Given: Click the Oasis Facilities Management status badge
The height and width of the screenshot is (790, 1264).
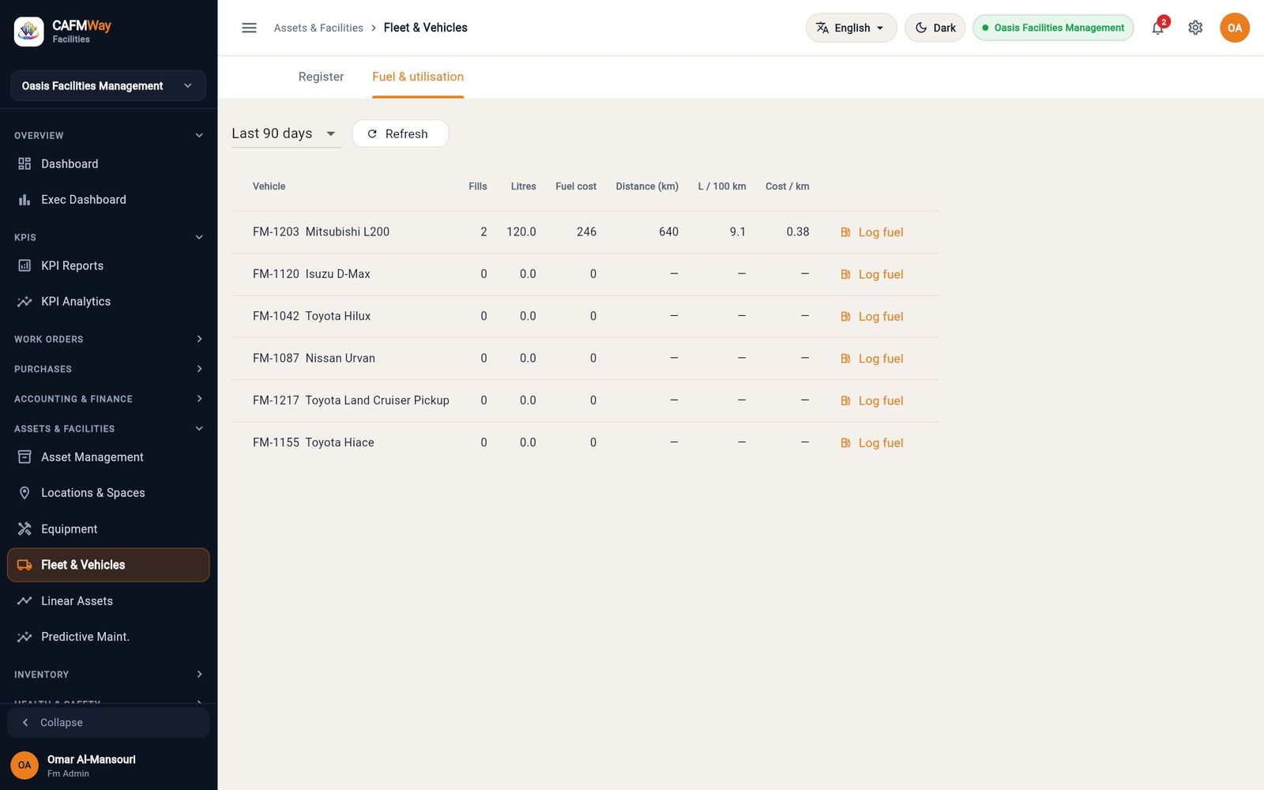Looking at the screenshot, I should (x=1053, y=28).
